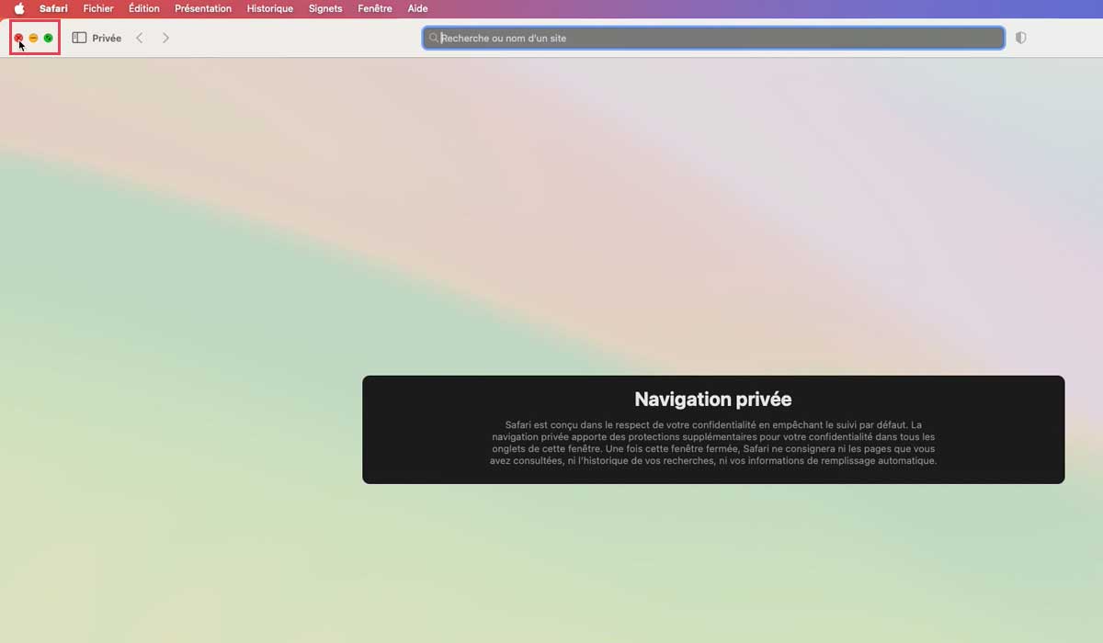Click the magnifying glass in the address bar
Image resolution: width=1103 pixels, height=643 pixels.
(x=434, y=38)
